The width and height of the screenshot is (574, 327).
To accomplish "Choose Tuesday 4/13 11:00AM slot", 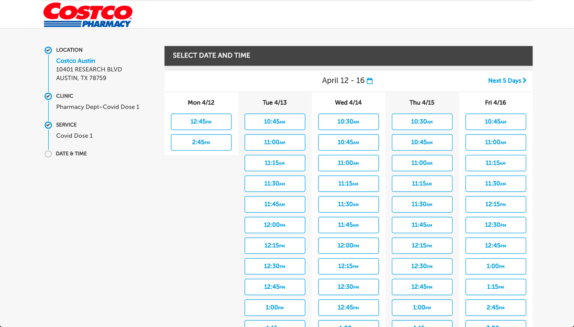I will tap(275, 142).
